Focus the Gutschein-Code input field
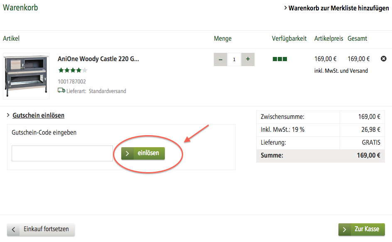Screen dimensions: 392x242 coord(62,153)
